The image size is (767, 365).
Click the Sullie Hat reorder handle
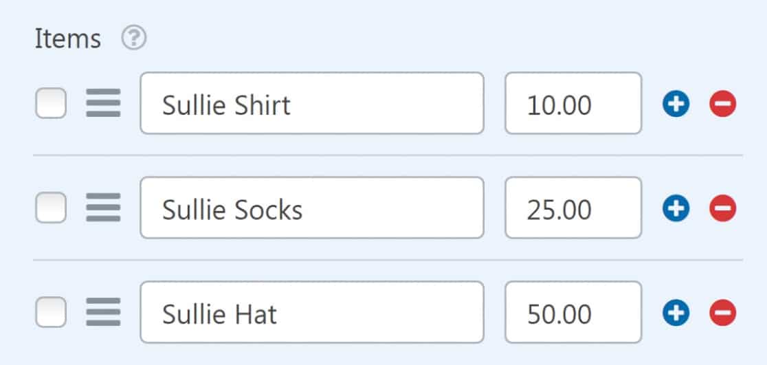click(103, 313)
